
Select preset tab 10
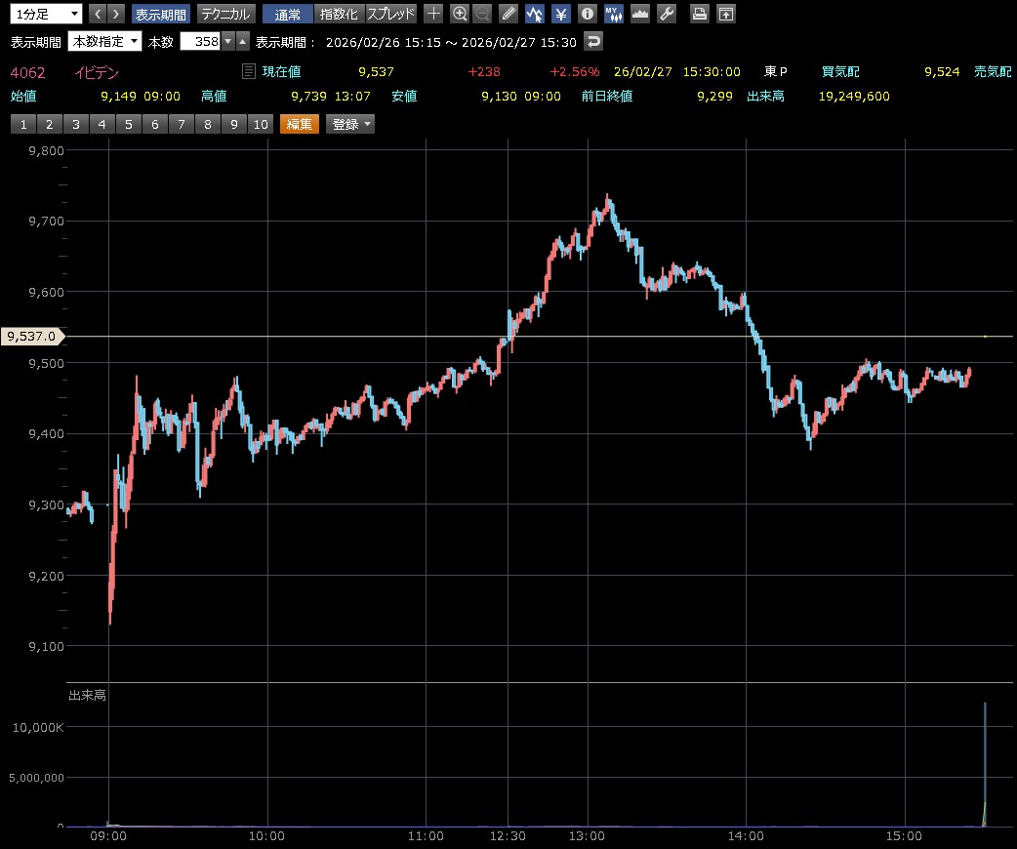pyautogui.click(x=260, y=124)
